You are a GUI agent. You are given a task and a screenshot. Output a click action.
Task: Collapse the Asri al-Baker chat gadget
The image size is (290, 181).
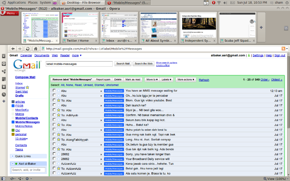pyautogui.click(x=13, y=164)
